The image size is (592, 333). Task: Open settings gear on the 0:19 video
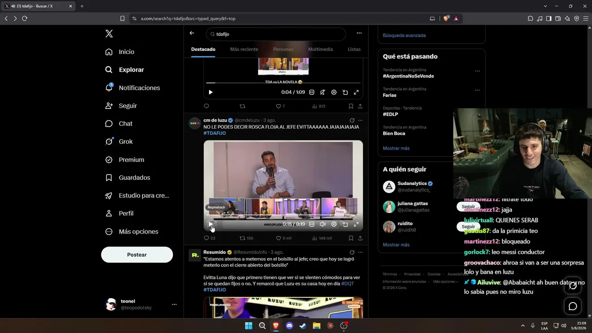click(x=334, y=224)
